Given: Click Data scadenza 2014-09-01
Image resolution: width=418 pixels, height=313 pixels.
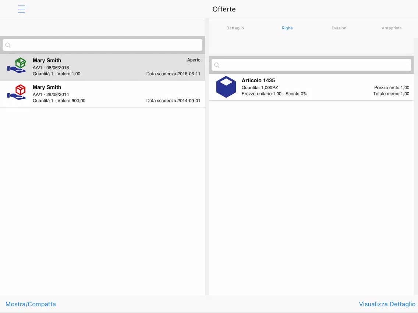Looking at the screenshot, I should [173, 101].
